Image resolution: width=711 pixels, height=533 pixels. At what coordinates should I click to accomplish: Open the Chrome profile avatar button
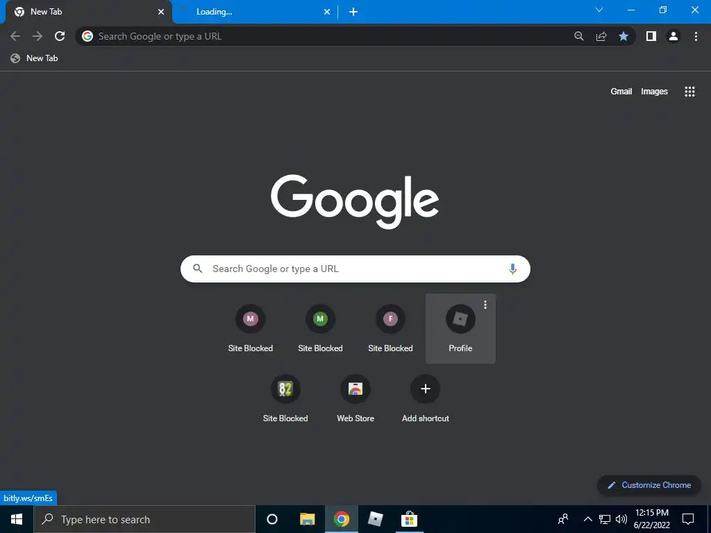(674, 36)
